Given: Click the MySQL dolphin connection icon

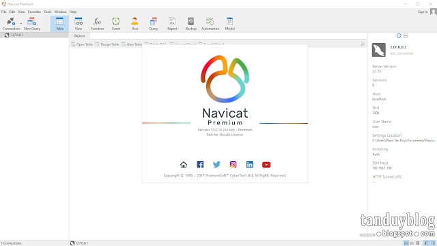Looking at the screenshot, I should (x=379, y=50).
